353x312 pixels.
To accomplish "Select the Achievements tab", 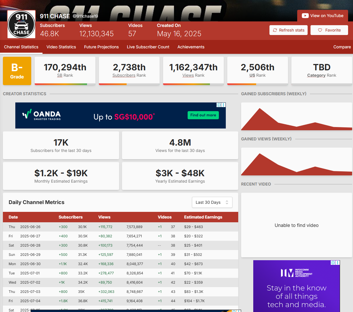I will (191, 47).
